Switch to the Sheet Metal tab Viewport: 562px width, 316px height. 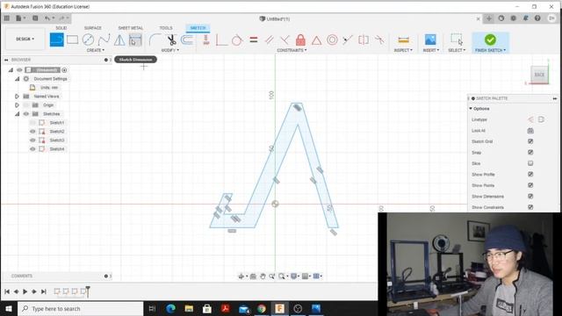pyautogui.click(x=131, y=28)
